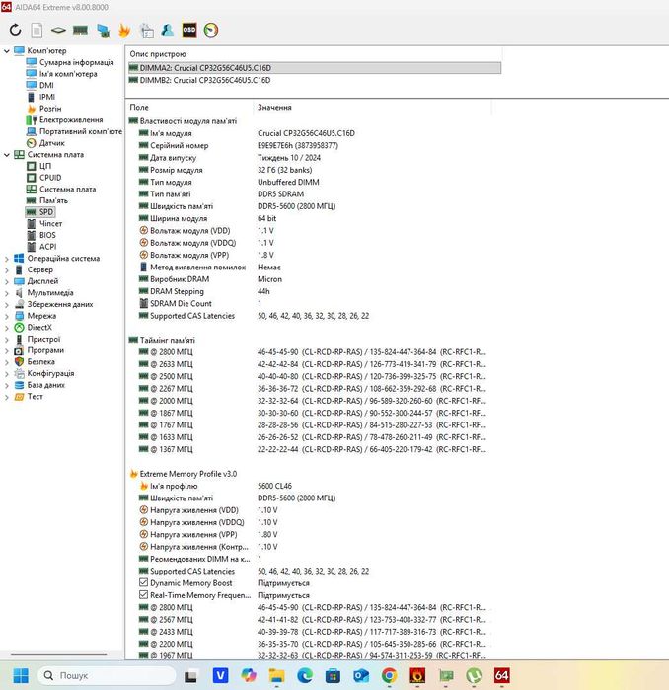Launch Microsoft Edge from the taskbar
Screen dimensions: 669x690
(304, 675)
